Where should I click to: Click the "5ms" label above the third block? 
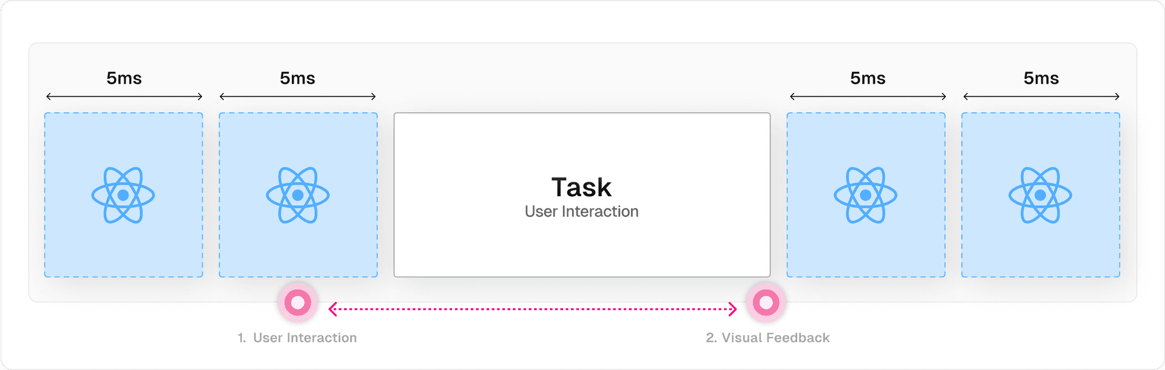[868, 78]
